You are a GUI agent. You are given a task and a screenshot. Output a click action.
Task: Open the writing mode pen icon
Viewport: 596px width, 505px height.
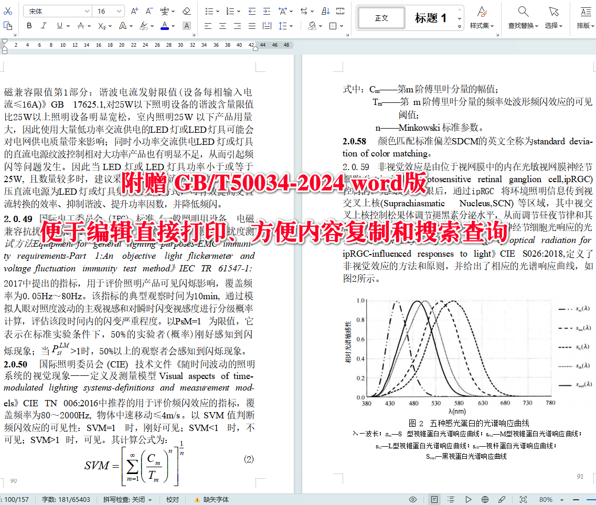point(502,499)
